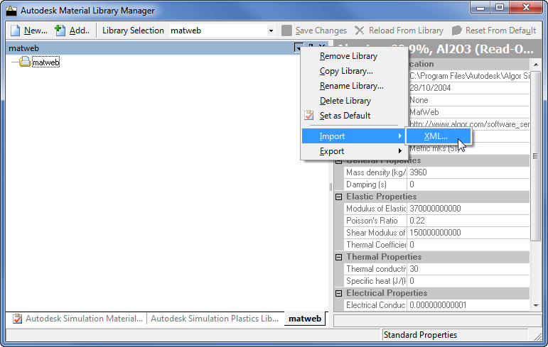This screenshot has width=548, height=347.
Task: Click Specific heat value field
Action: click(x=468, y=281)
